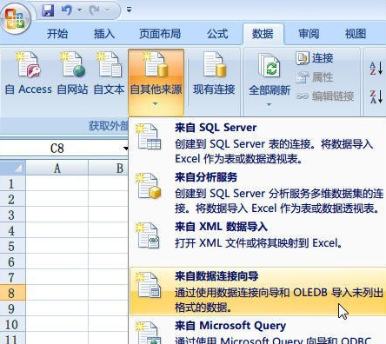Expand the 全部刷新 dropdown arrow
Viewport: 386px width, 344px height.
pos(269,104)
